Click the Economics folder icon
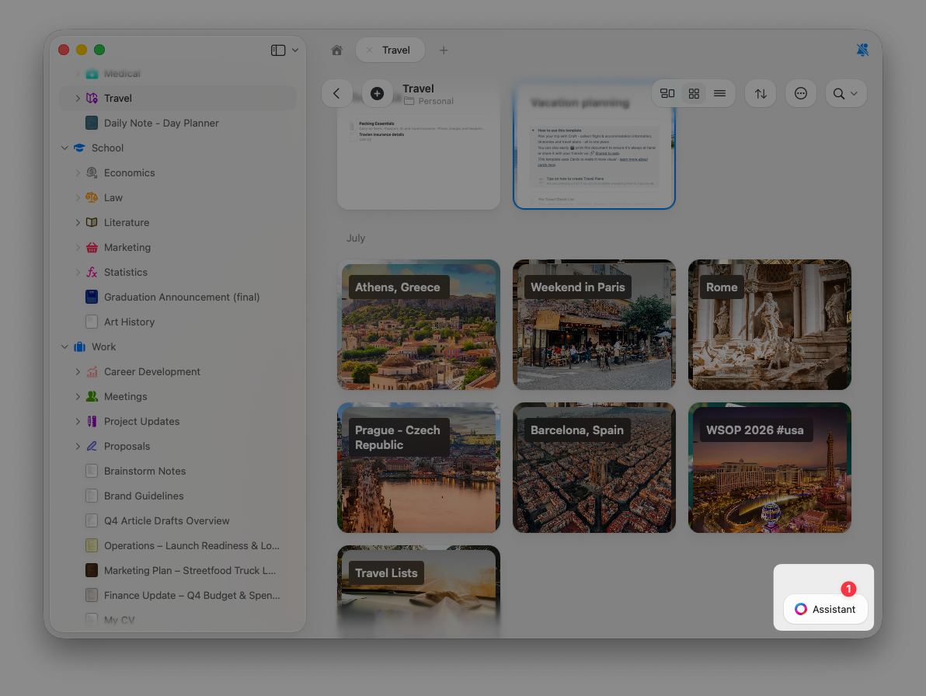Screen dimensions: 926x696 [92, 172]
